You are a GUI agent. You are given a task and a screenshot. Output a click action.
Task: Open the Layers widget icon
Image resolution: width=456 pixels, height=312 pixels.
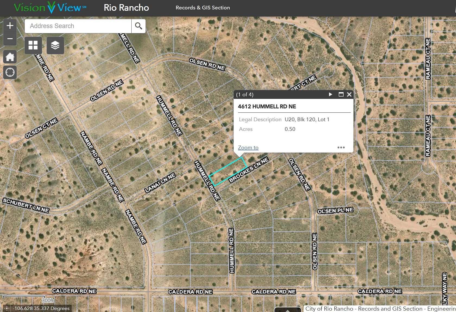(55, 45)
